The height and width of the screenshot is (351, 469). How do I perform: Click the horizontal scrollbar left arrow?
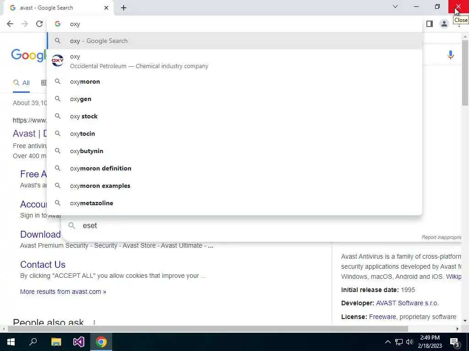point(4,329)
